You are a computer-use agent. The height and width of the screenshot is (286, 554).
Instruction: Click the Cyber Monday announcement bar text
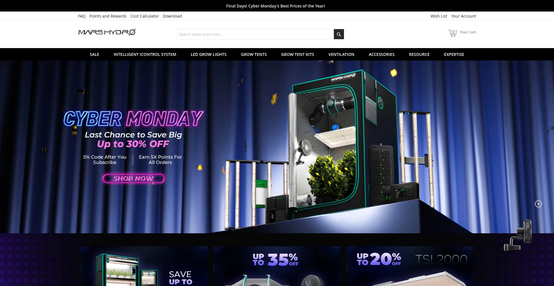(276, 6)
